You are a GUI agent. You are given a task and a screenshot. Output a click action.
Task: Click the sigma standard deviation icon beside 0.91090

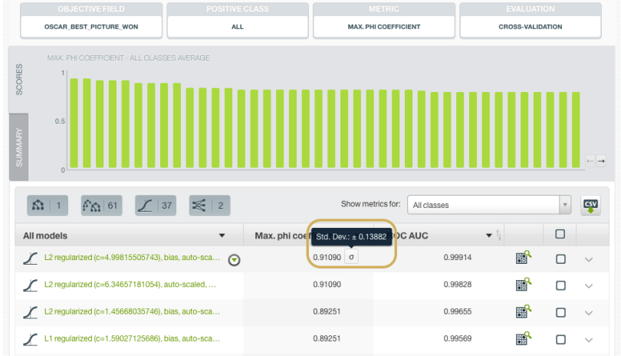pos(351,257)
